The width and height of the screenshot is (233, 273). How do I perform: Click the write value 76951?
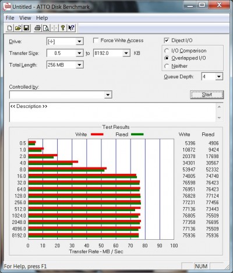pos(189,190)
